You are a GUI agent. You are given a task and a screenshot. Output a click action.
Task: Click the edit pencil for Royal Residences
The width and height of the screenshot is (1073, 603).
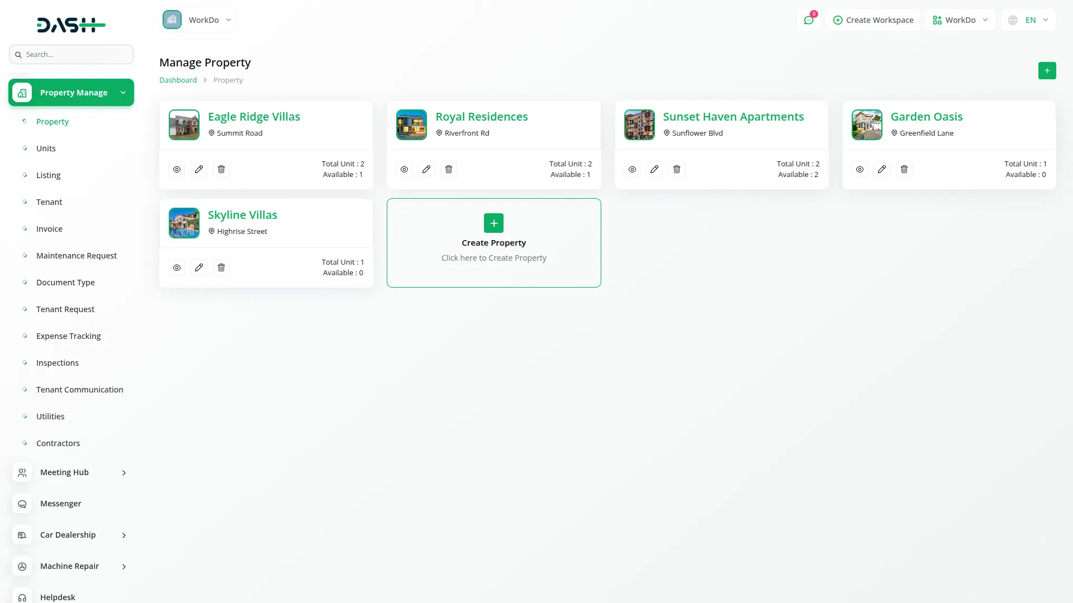coord(426,169)
